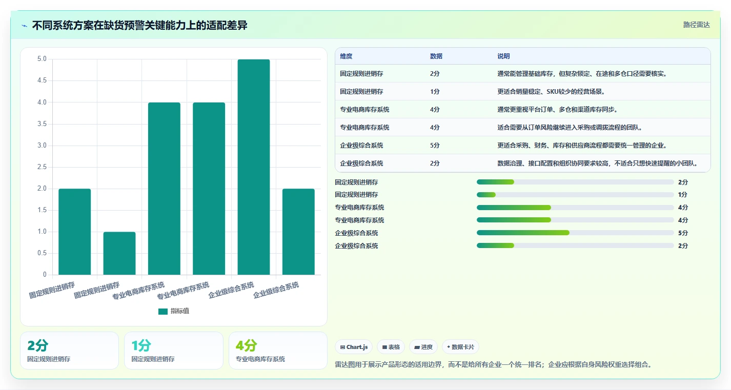The image size is (731, 390).
Task: Click the 表格 tag
Action: pos(391,347)
